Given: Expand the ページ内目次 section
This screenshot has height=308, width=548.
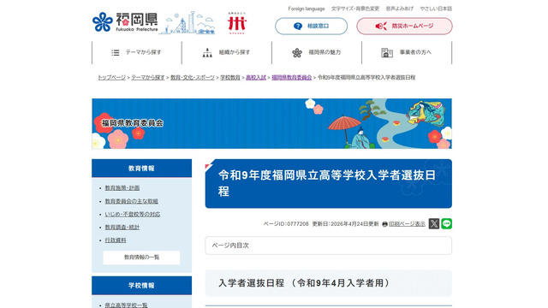Looking at the screenshot, I should (x=328, y=246).
